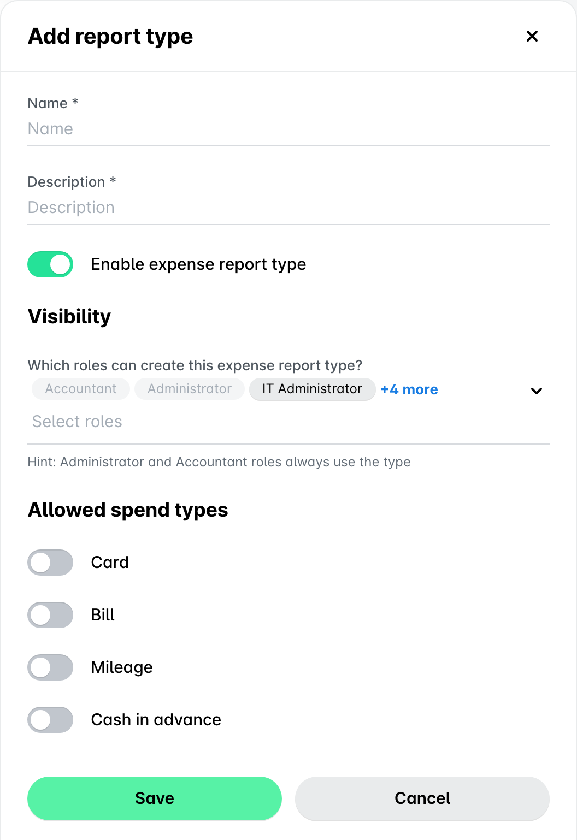This screenshot has height=840, width=577.
Task: Close the Add report type dialog
Action: [532, 36]
